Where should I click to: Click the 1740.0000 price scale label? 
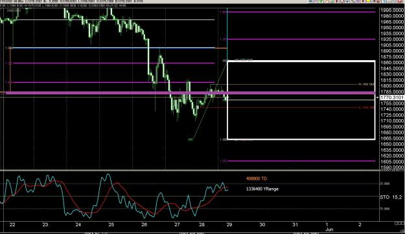(x=392, y=109)
